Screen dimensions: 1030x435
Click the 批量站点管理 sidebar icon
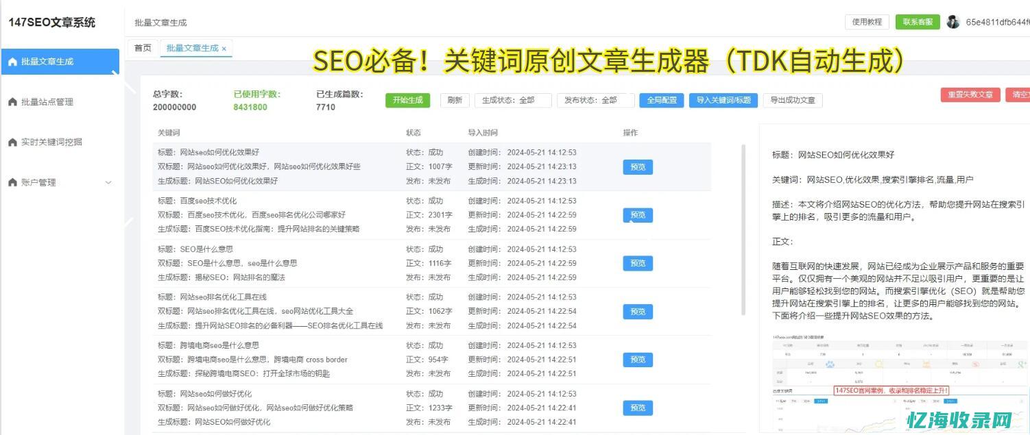click(11, 101)
